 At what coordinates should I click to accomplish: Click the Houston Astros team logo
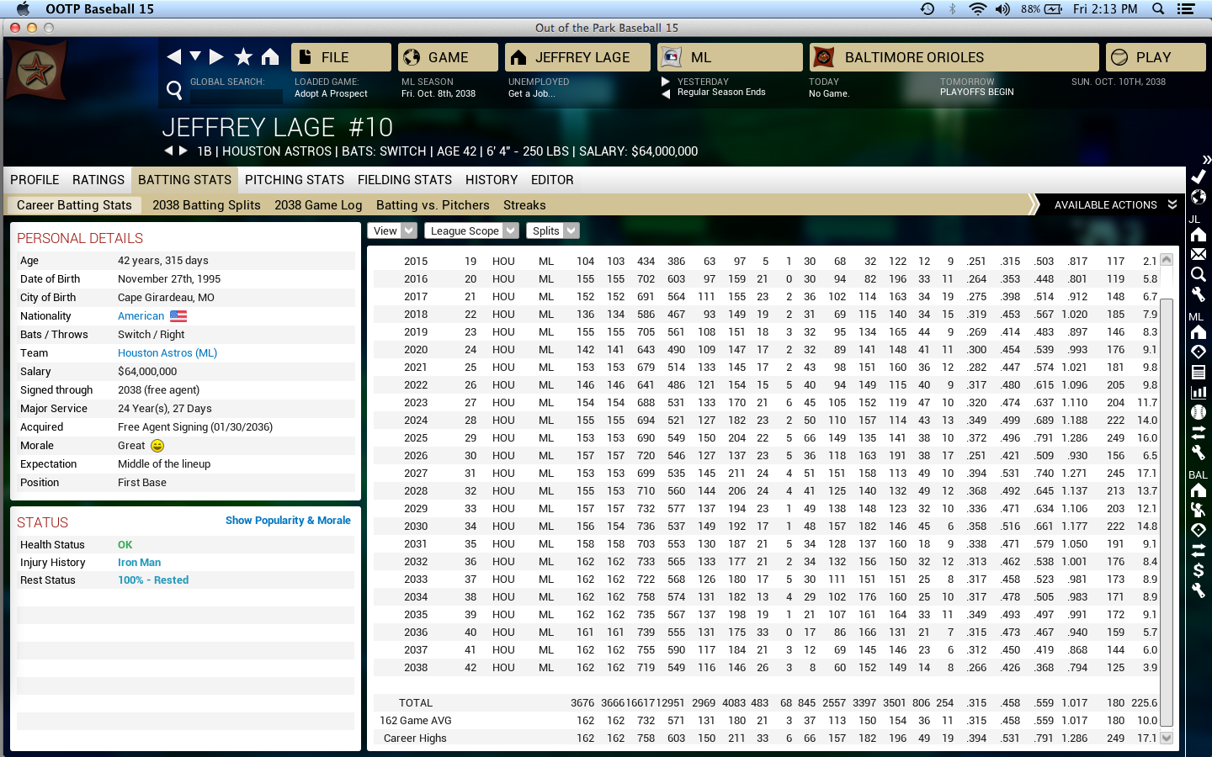point(37,71)
